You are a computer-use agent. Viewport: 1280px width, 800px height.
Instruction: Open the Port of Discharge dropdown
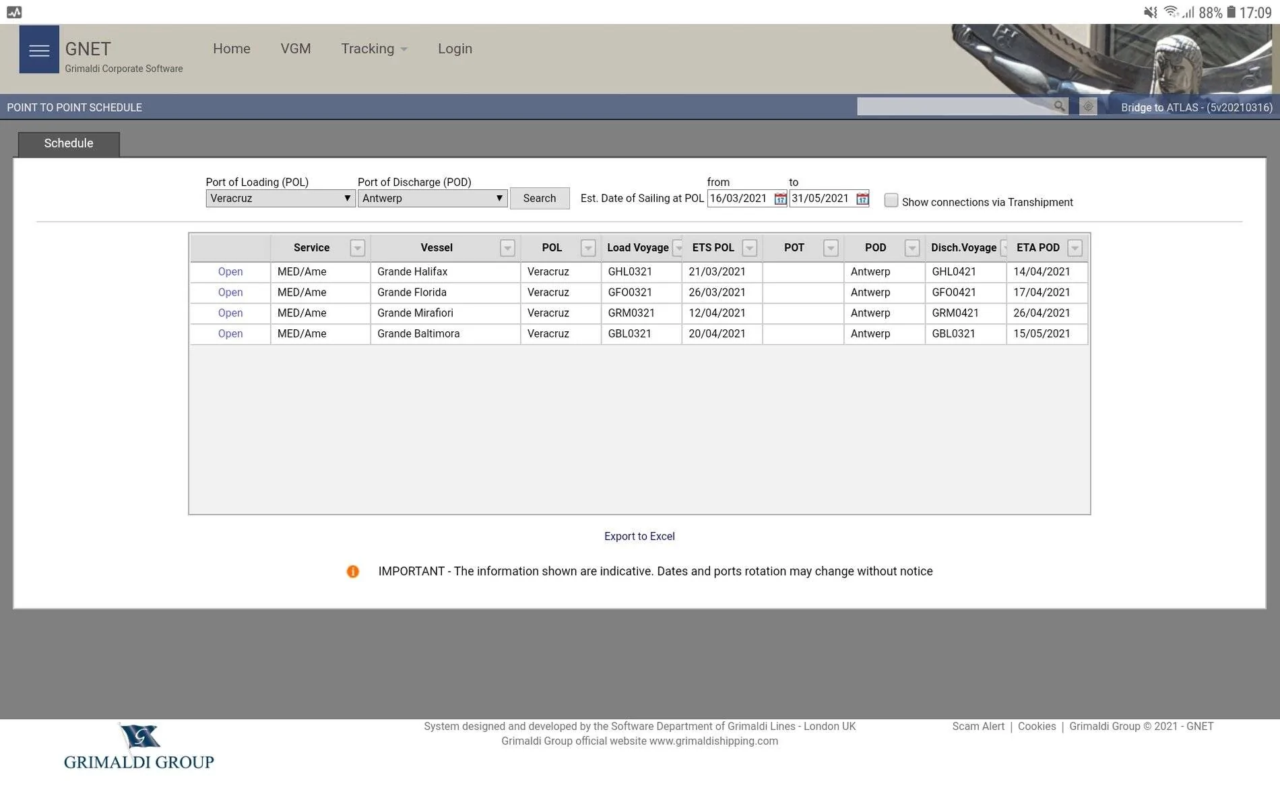tap(432, 199)
